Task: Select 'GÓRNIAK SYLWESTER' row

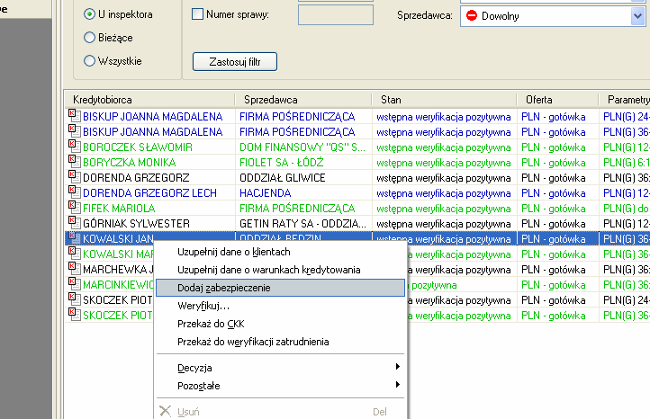Action: [x=357, y=224]
